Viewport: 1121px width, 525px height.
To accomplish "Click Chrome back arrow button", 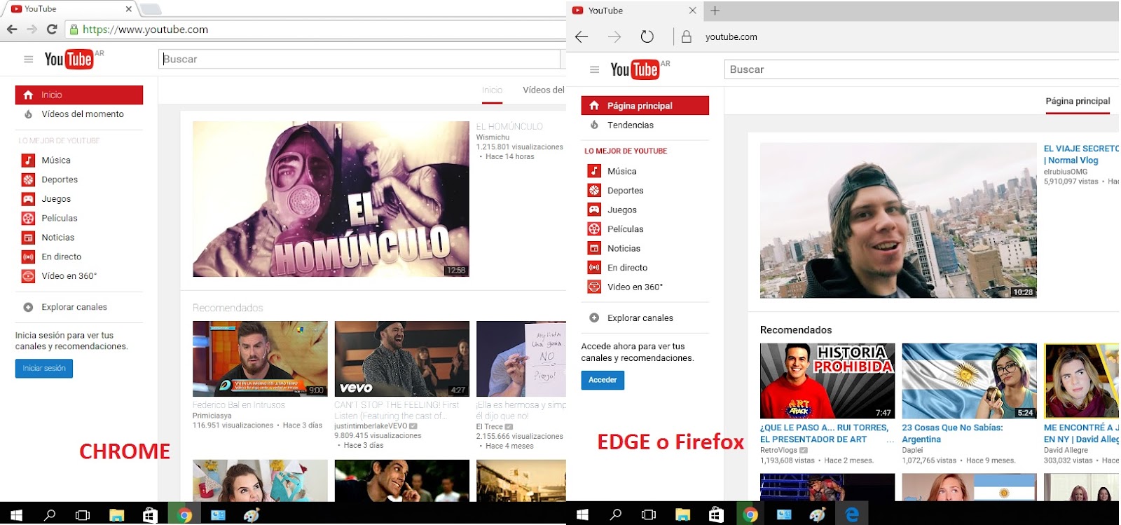I will pyautogui.click(x=12, y=29).
